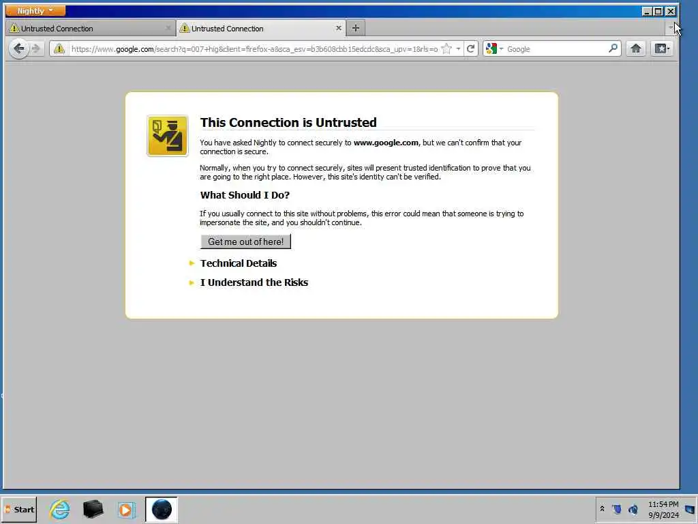Screen dimensions: 698x524
Task: Click the Show desktop button
Action: pyautogui.click(x=691, y=509)
